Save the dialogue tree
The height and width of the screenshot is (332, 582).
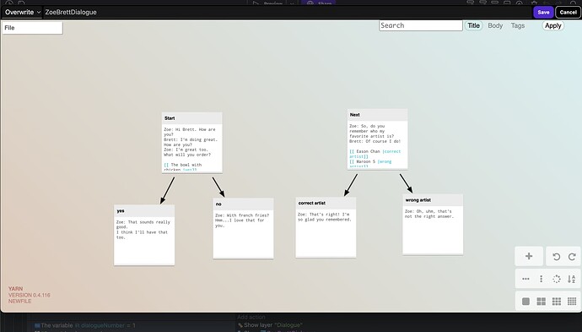click(x=543, y=13)
